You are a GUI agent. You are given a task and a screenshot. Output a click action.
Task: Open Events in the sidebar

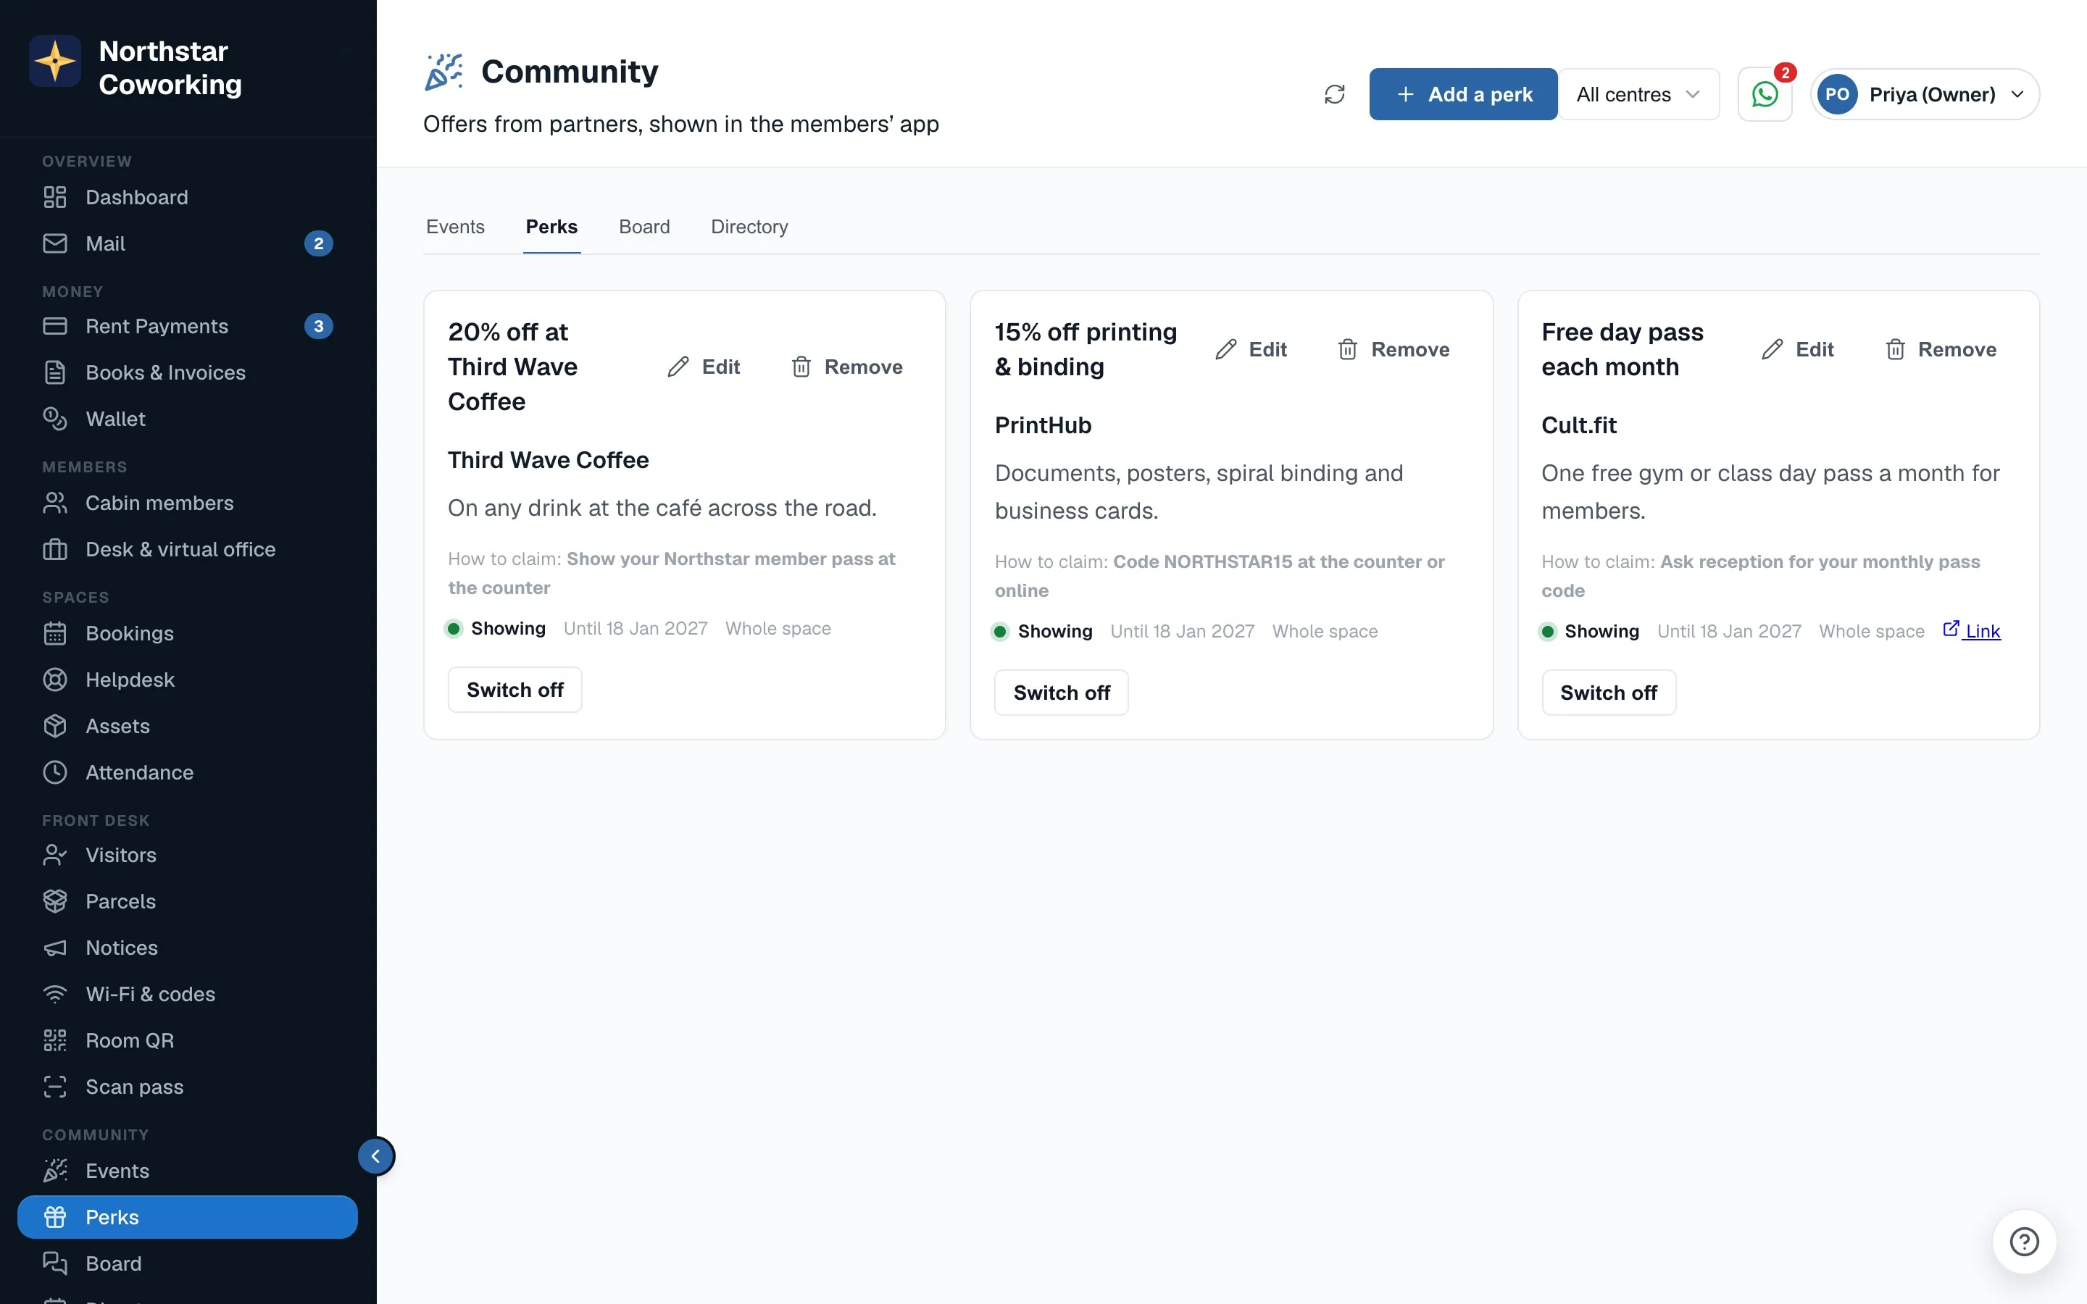(187, 1170)
